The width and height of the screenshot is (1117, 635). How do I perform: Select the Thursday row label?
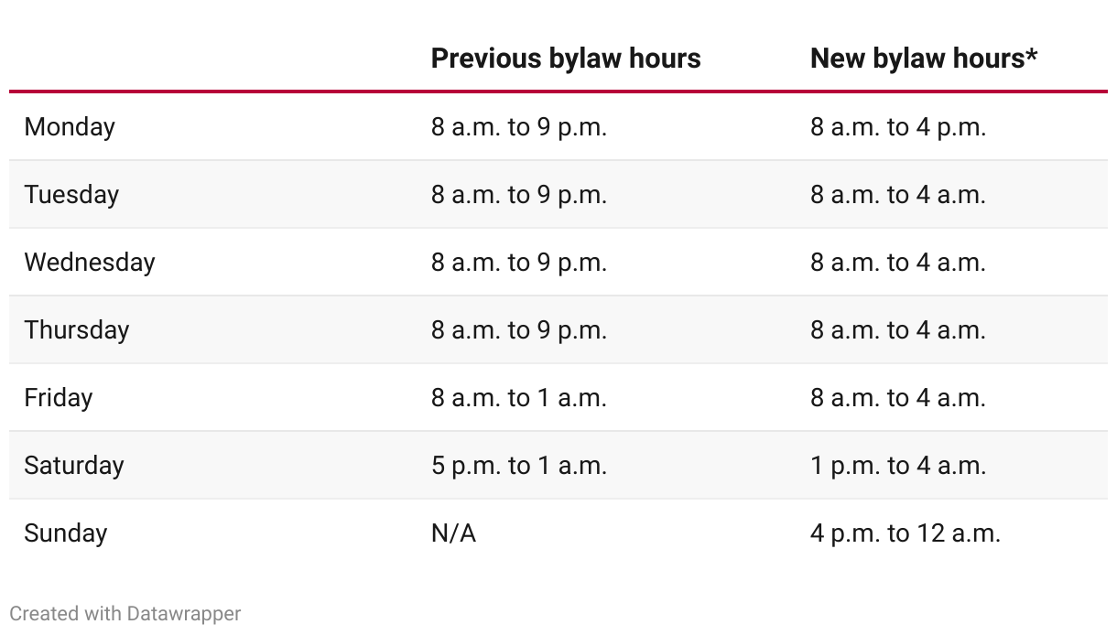pos(77,330)
